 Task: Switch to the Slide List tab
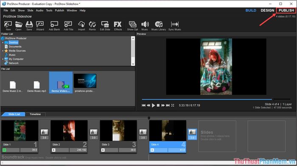pos(14,114)
